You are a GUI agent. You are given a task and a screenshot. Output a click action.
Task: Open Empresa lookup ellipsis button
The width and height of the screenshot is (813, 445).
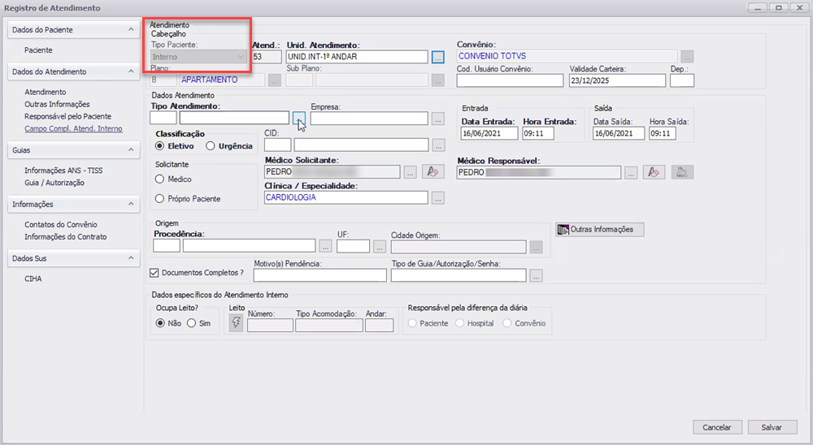pos(438,119)
